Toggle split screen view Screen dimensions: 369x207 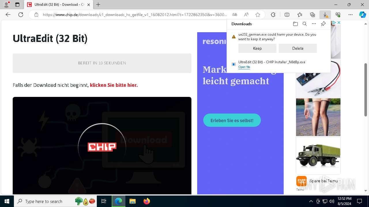click(287, 15)
